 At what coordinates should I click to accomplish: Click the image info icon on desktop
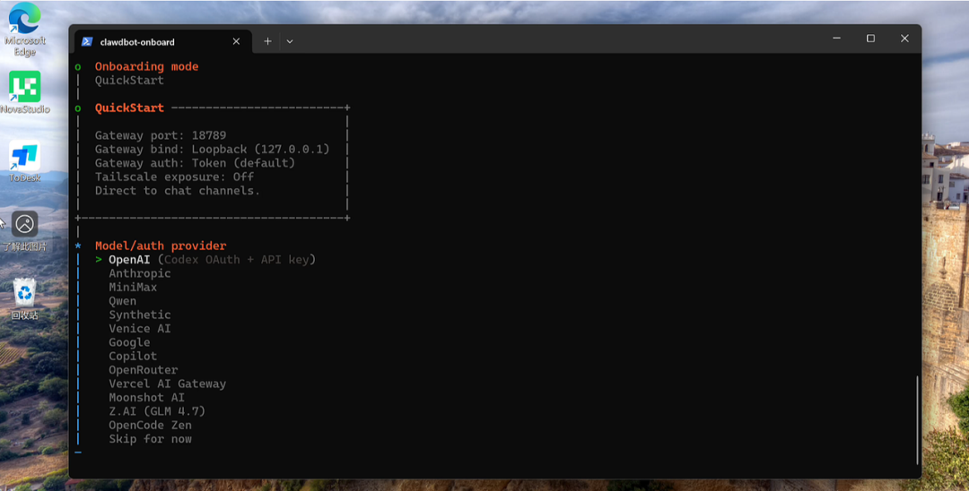24,224
